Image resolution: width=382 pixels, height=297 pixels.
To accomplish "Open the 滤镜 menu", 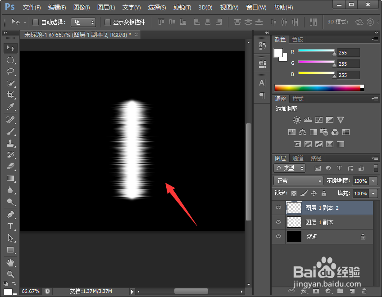I will coord(182,7).
